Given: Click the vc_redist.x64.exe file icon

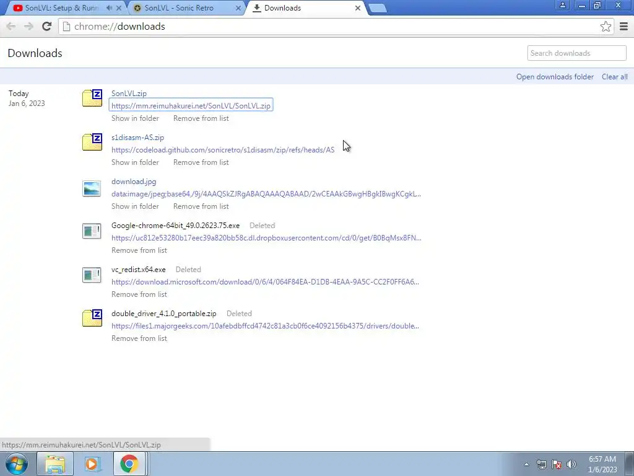Looking at the screenshot, I should pos(92,275).
